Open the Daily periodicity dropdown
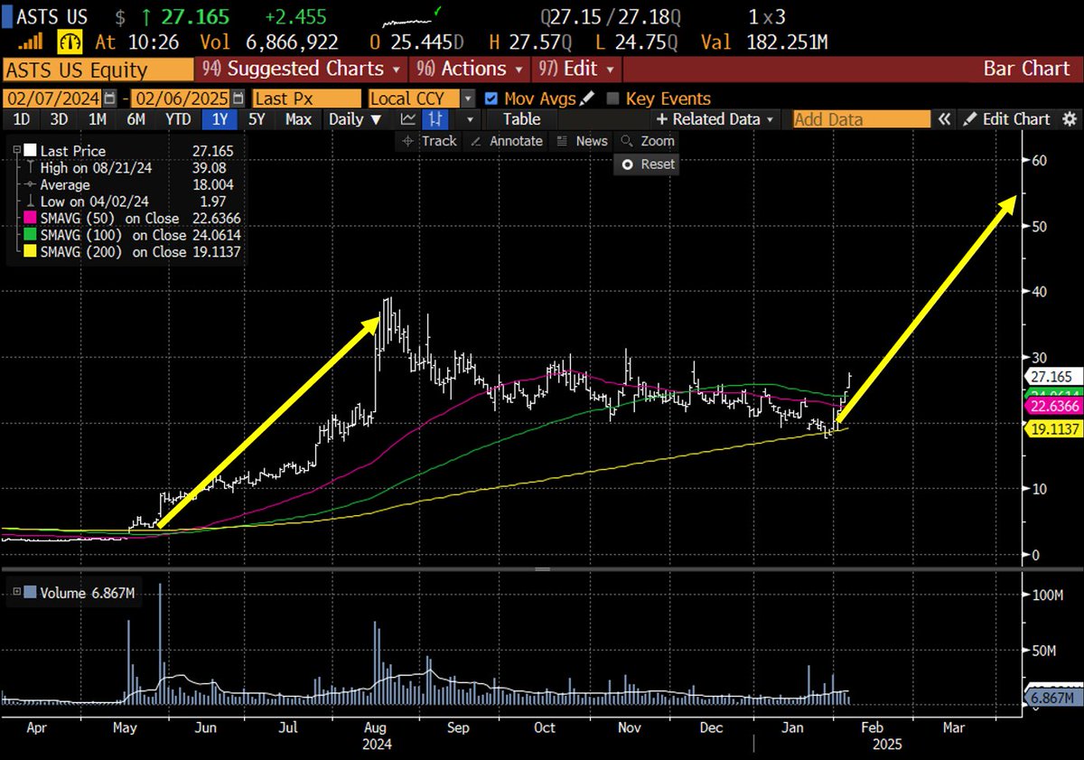Image resolution: width=1084 pixels, height=760 pixels. tap(354, 119)
